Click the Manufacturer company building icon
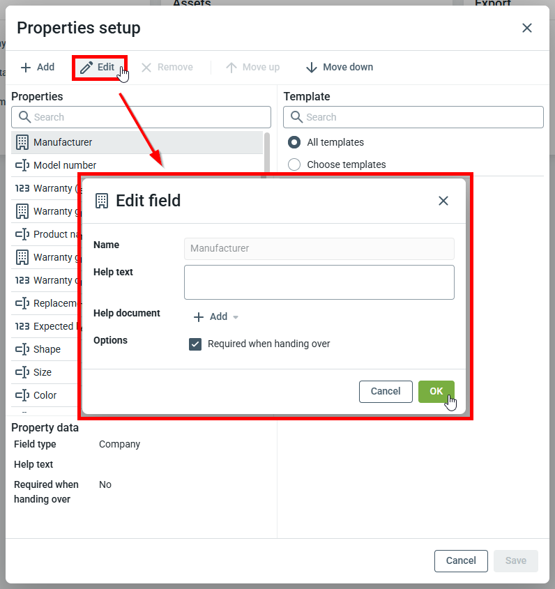 (x=22, y=142)
